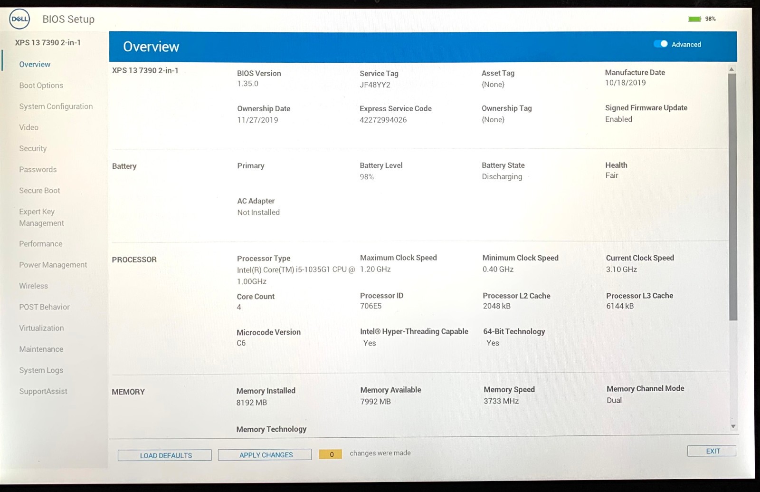The width and height of the screenshot is (760, 492).
Task: Go to Video settings
Action: click(x=28, y=127)
